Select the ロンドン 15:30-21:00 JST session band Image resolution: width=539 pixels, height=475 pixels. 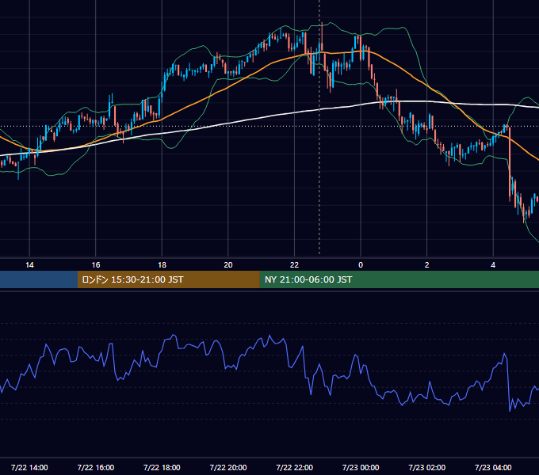pos(168,279)
